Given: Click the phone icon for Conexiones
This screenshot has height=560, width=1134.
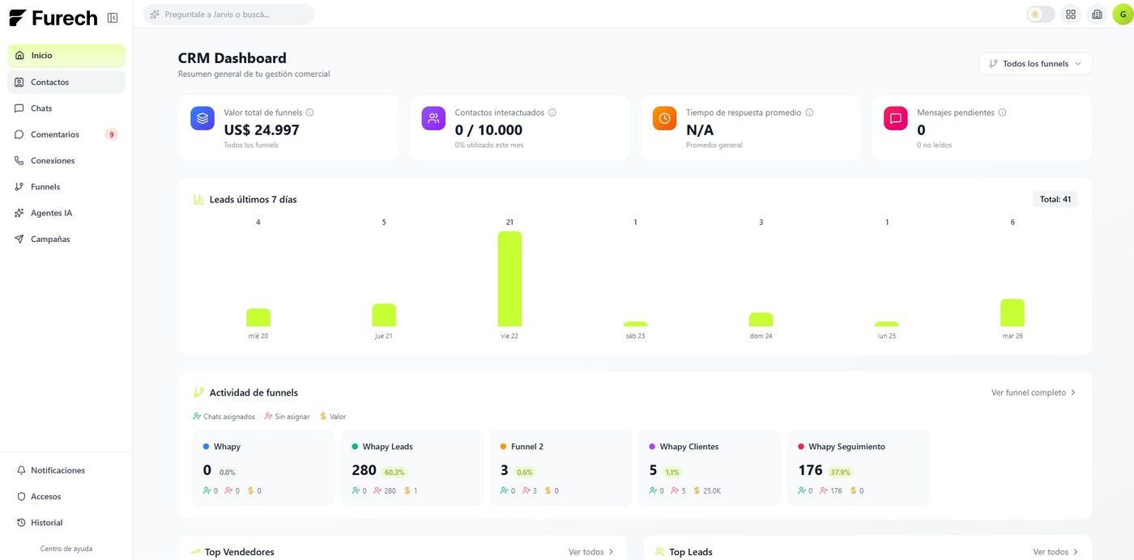Looking at the screenshot, I should (19, 160).
